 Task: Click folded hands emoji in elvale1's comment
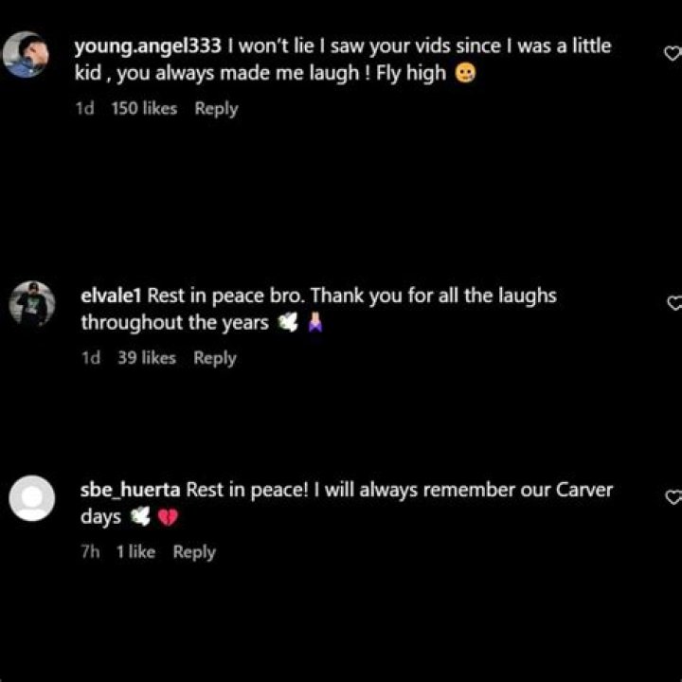coord(315,323)
